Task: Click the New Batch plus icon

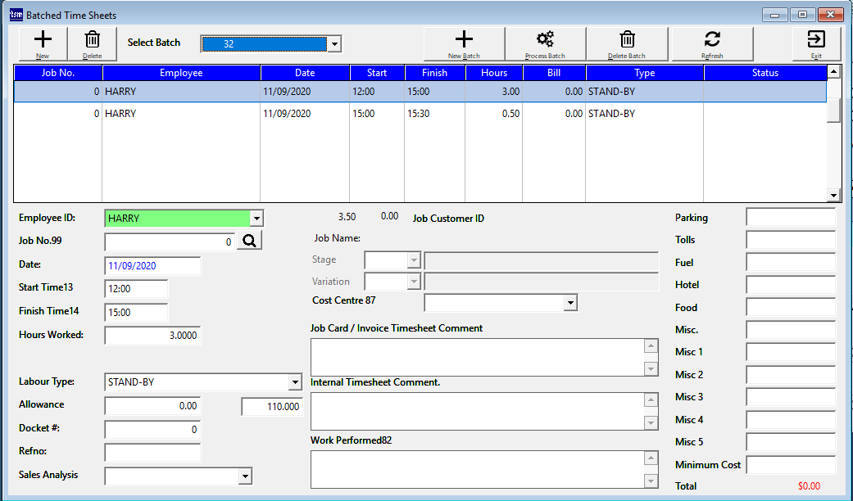Action: [464, 41]
